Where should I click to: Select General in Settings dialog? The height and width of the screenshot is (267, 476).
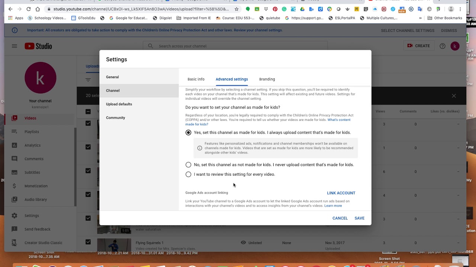tap(139, 77)
